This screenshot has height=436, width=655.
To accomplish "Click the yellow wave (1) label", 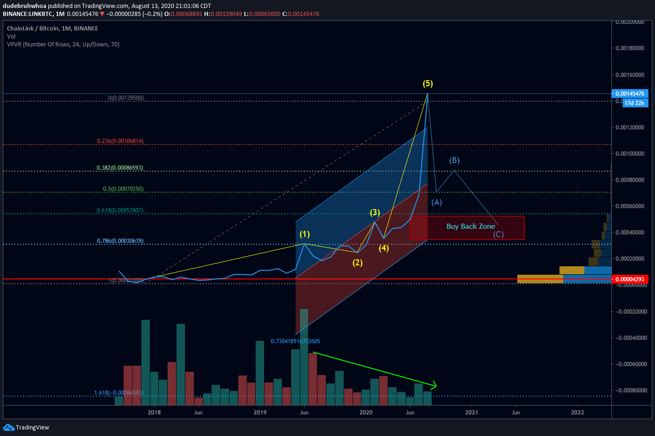I will pos(305,234).
